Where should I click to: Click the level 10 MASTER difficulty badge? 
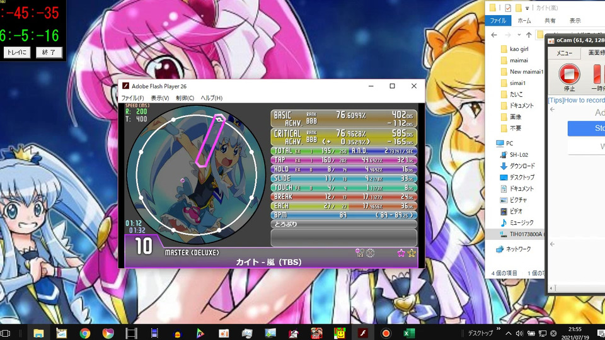144,246
